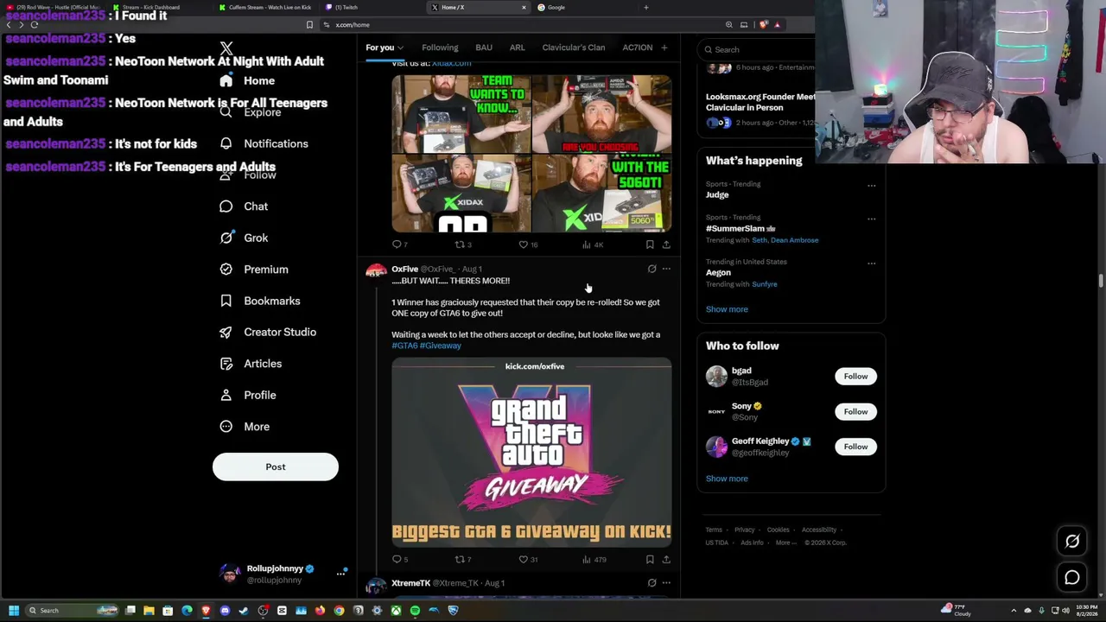Open options for the Judge trend

tap(871, 186)
